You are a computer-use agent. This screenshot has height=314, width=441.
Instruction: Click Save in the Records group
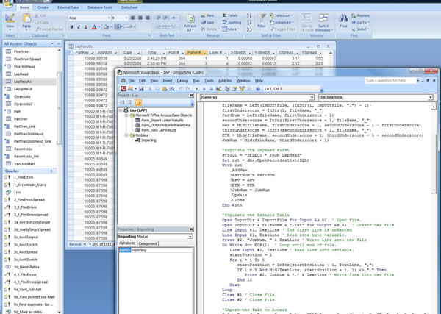coord(207,22)
